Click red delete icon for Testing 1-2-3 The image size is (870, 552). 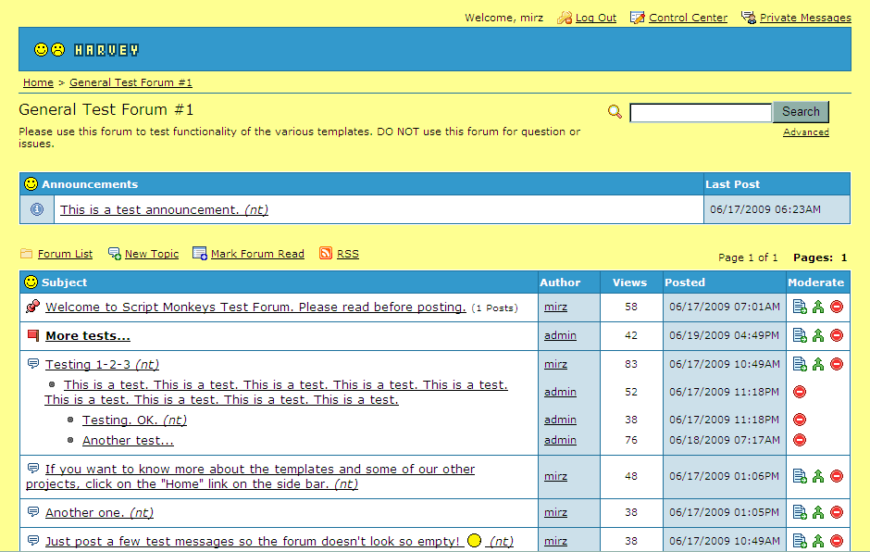tap(837, 364)
